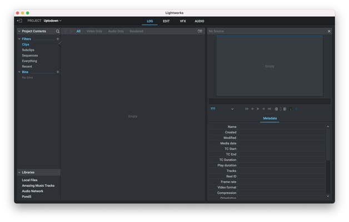Image resolution: width=349 pixels, height=222 pixels.
Task: Click the source viewer scrub bar
Action: (270, 102)
